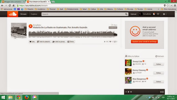Open Firefox from the taskbar
177x100 pixels.
[x=27, y=97]
